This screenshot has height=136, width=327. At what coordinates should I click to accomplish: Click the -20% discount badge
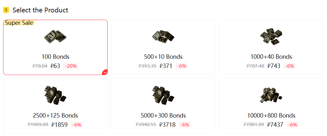(x=71, y=66)
